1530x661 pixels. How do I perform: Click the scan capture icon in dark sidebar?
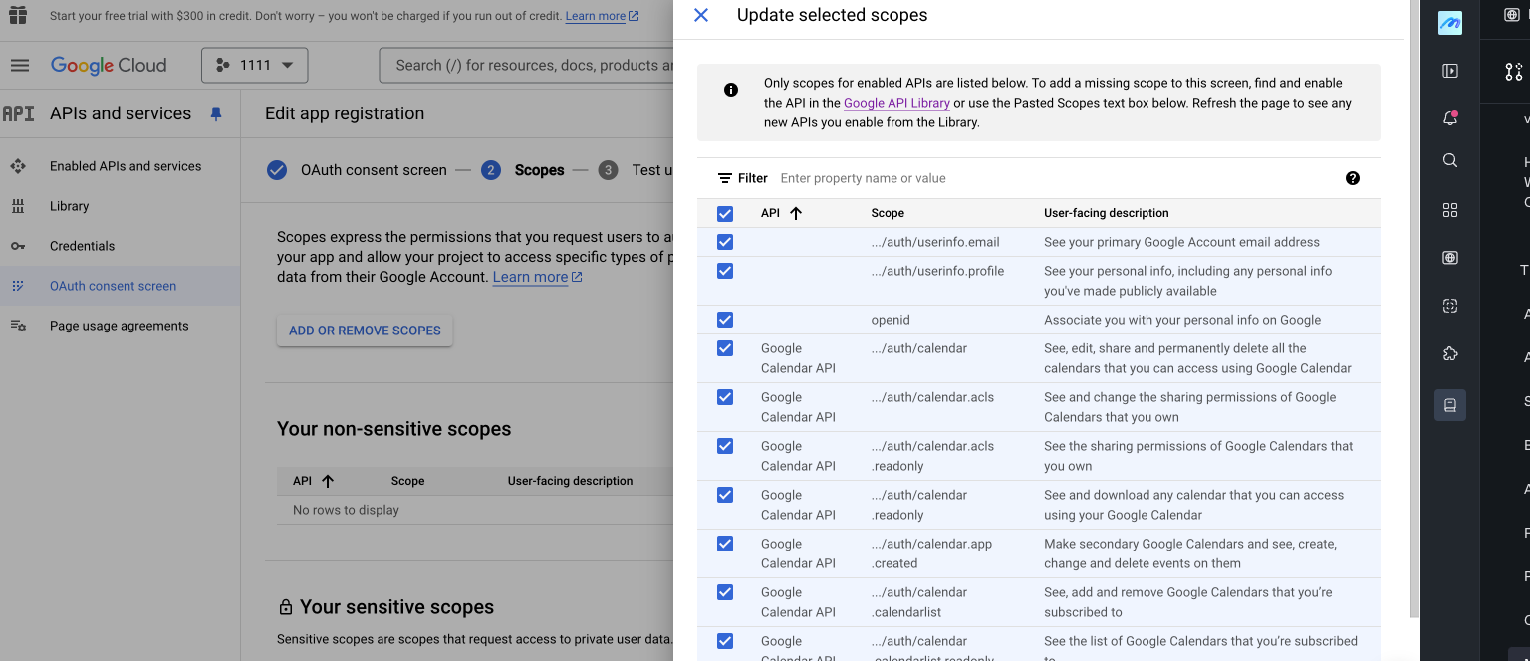(x=1450, y=307)
